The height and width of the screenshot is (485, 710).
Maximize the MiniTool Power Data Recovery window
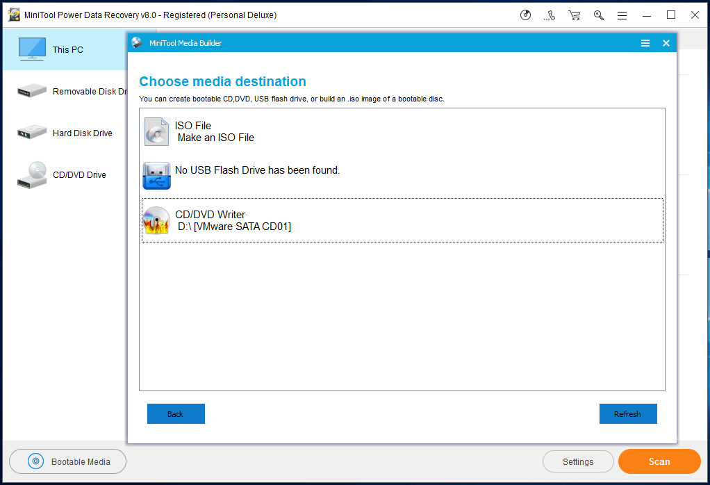671,15
